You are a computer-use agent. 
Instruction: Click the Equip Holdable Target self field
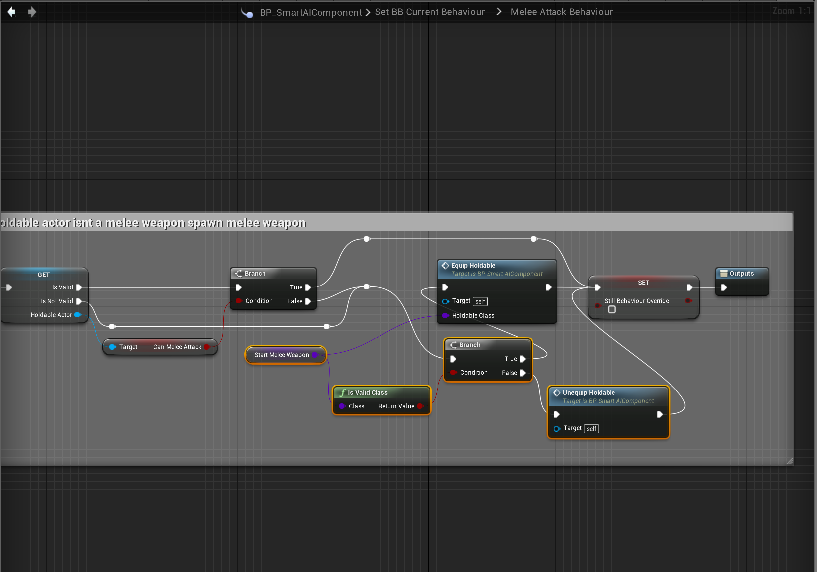click(x=480, y=301)
